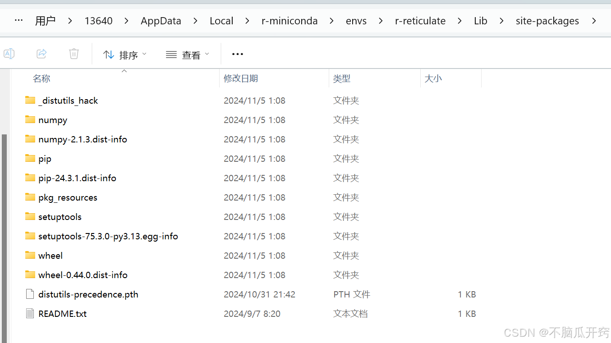Expand the chevron after AppData breadcrumb
611x343 pixels.
(x=196, y=21)
